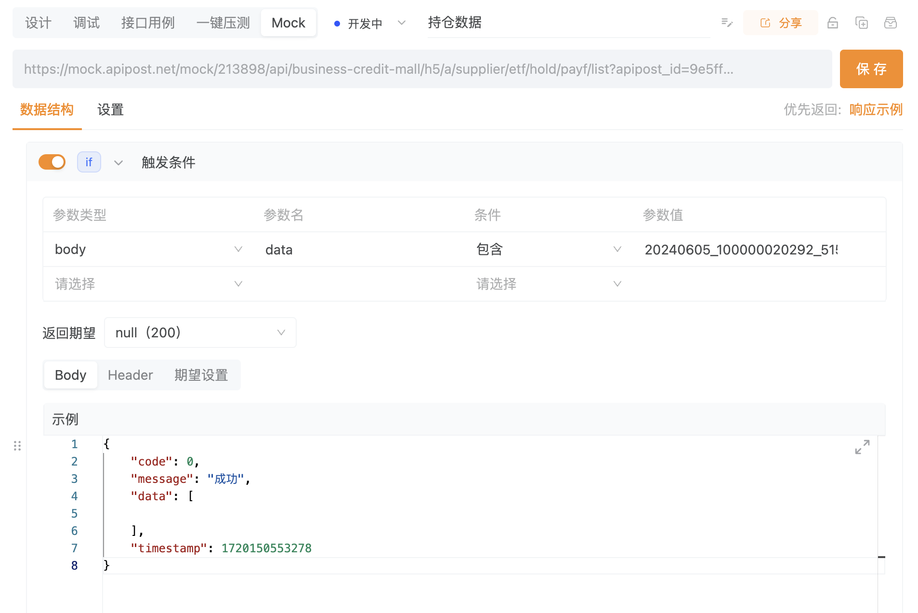
Task: Click the mock URL field
Action: coord(422,69)
